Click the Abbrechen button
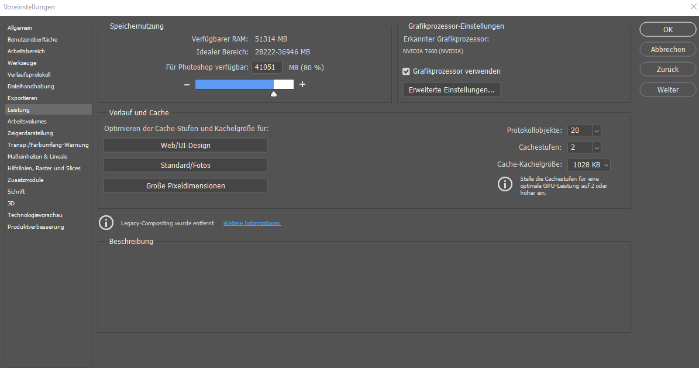The width and height of the screenshot is (699, 368). pyautogui.click(x=668, y=50)
